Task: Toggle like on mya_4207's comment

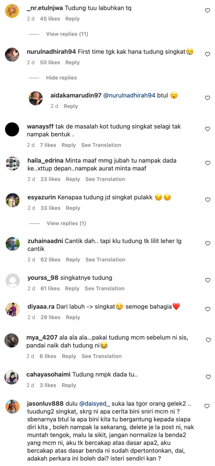Action: click(x=208, y=340)
